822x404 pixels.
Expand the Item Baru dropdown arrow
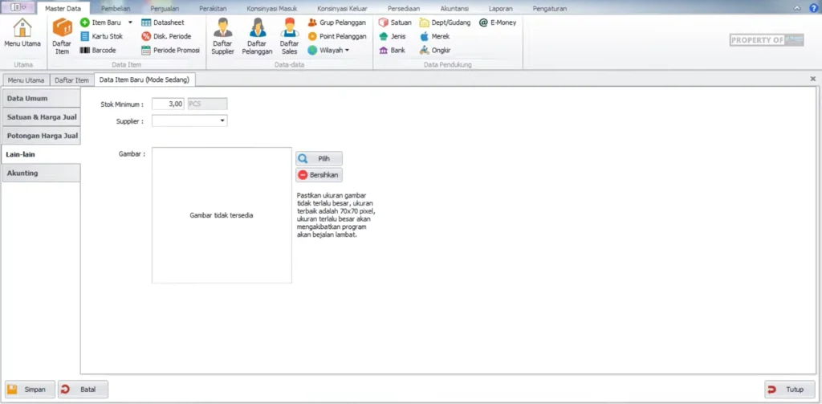[x=130, y=22]
